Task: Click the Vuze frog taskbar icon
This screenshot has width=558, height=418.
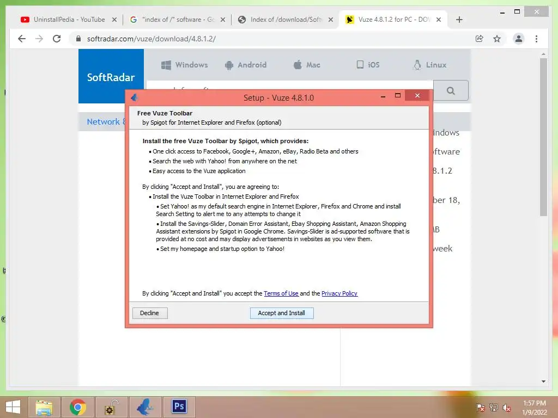Action: coord(145,407)
